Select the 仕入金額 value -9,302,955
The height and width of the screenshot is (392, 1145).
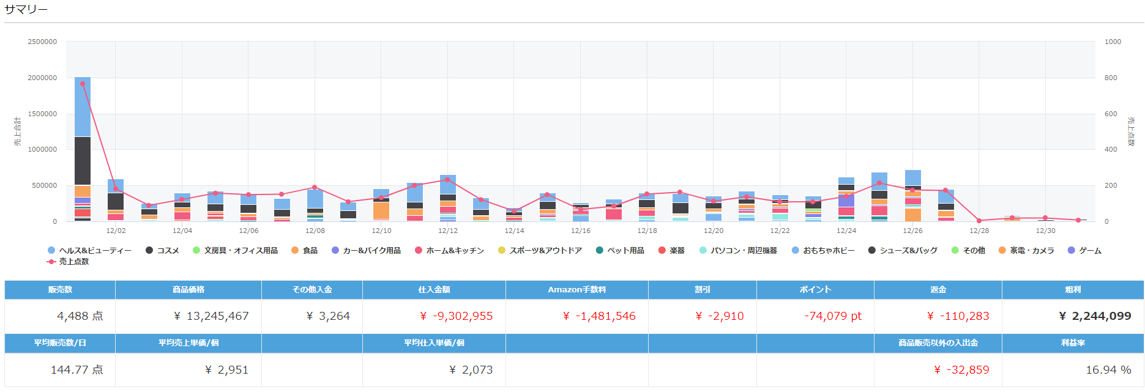coord(456,316)
